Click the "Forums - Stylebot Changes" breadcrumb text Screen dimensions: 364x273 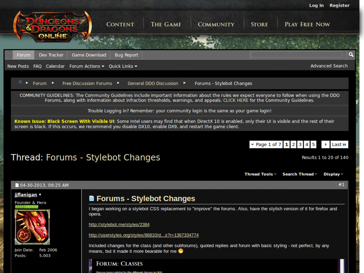click(223, 83)
